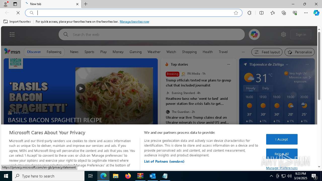Open the Gaming menu item
The image size is (322, 181).
pos(136,52)
